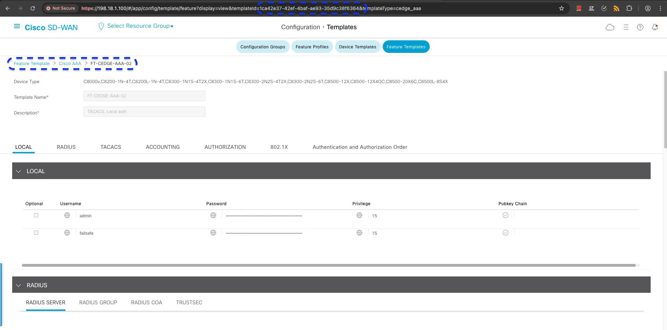Click the Feature Template breadcrumb link
The height and width of the screenshot is (330, 667).
[x=31, y=63]
